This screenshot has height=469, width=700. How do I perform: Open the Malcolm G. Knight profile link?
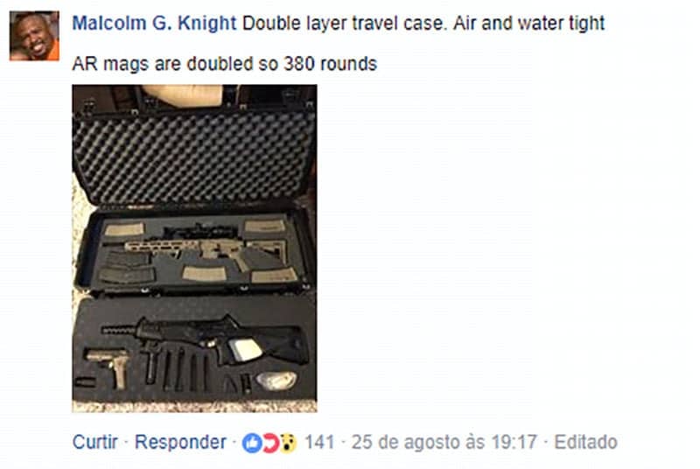tap(154, 24)
